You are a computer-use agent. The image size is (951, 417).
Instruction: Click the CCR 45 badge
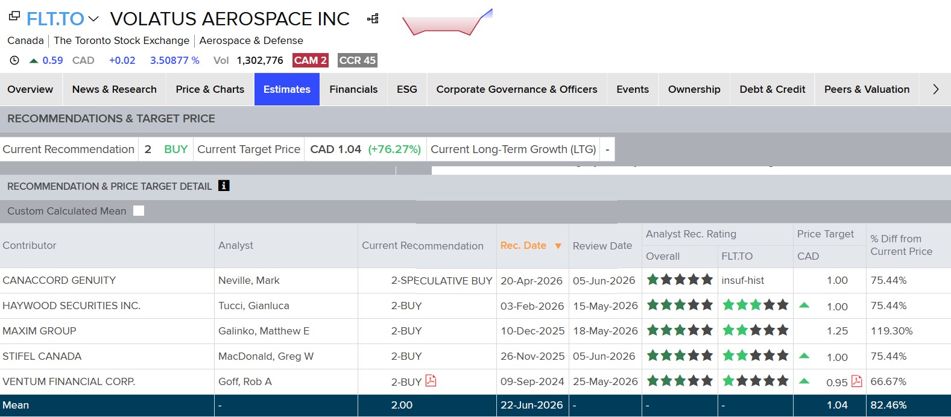point(357,60)
